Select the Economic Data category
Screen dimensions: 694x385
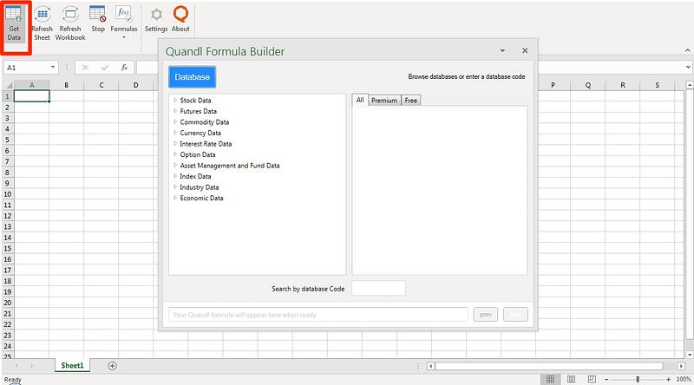pos(201,198)
